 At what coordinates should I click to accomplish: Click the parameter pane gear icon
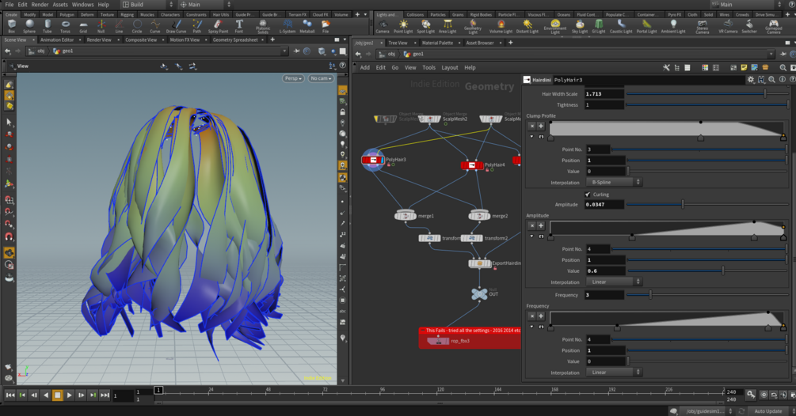[x=750, y=80]
